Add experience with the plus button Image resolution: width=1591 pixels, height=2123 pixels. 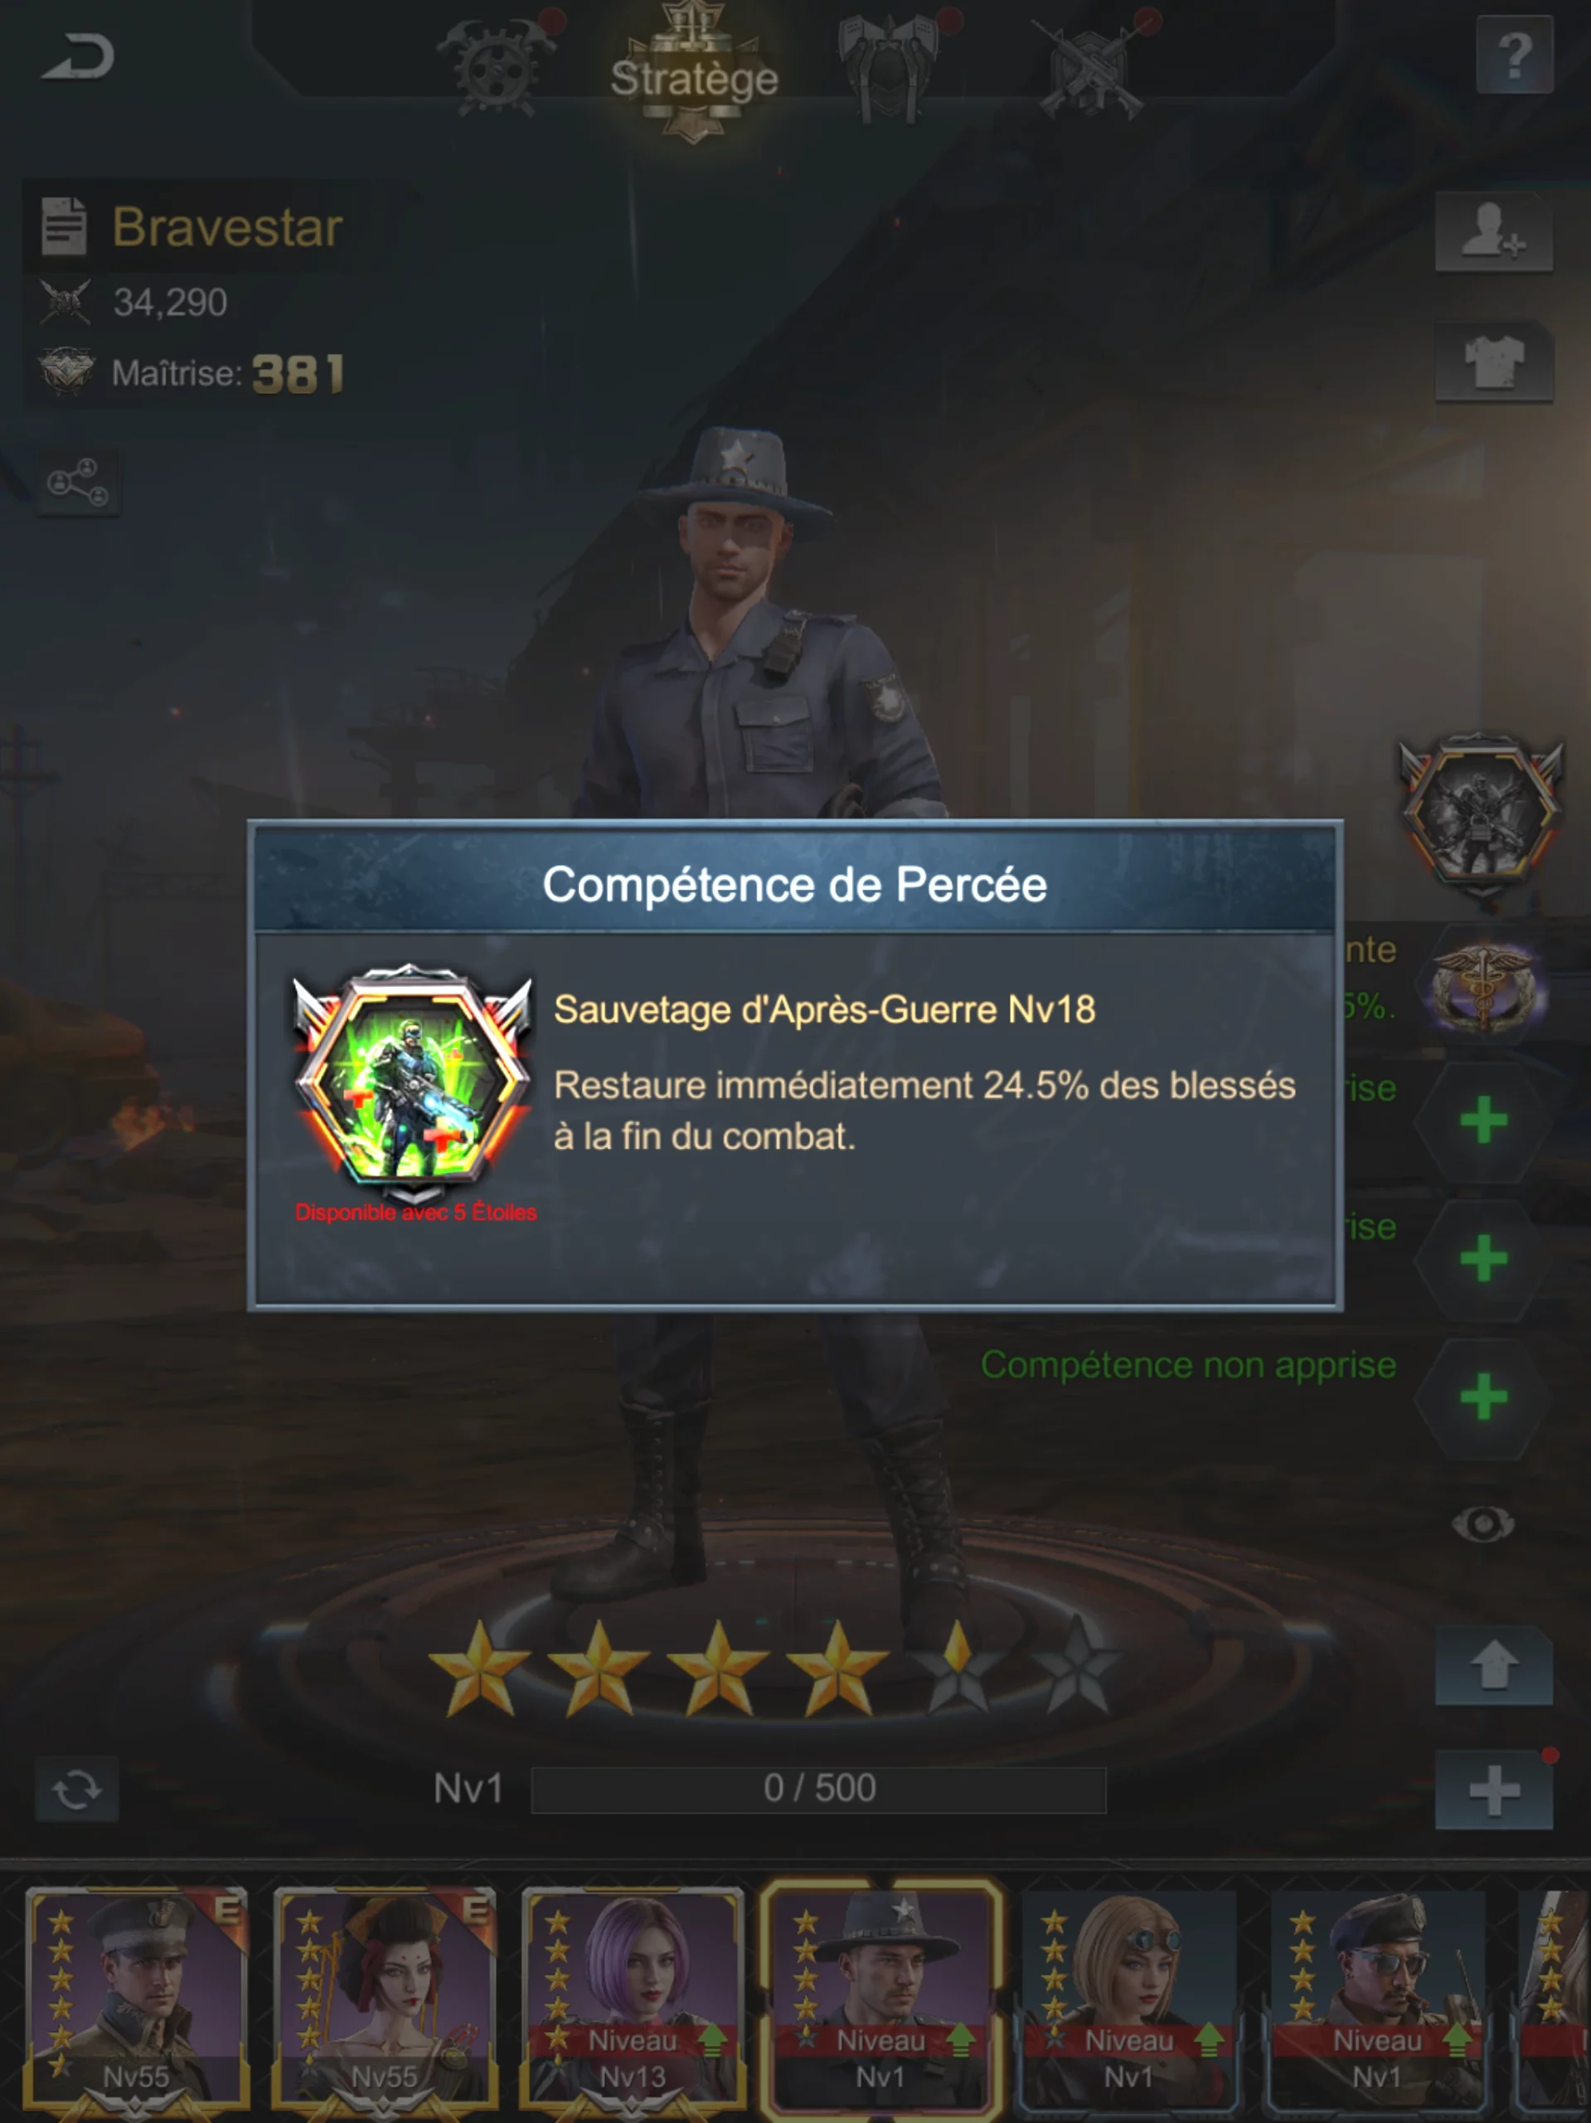click(1493, 1791)
